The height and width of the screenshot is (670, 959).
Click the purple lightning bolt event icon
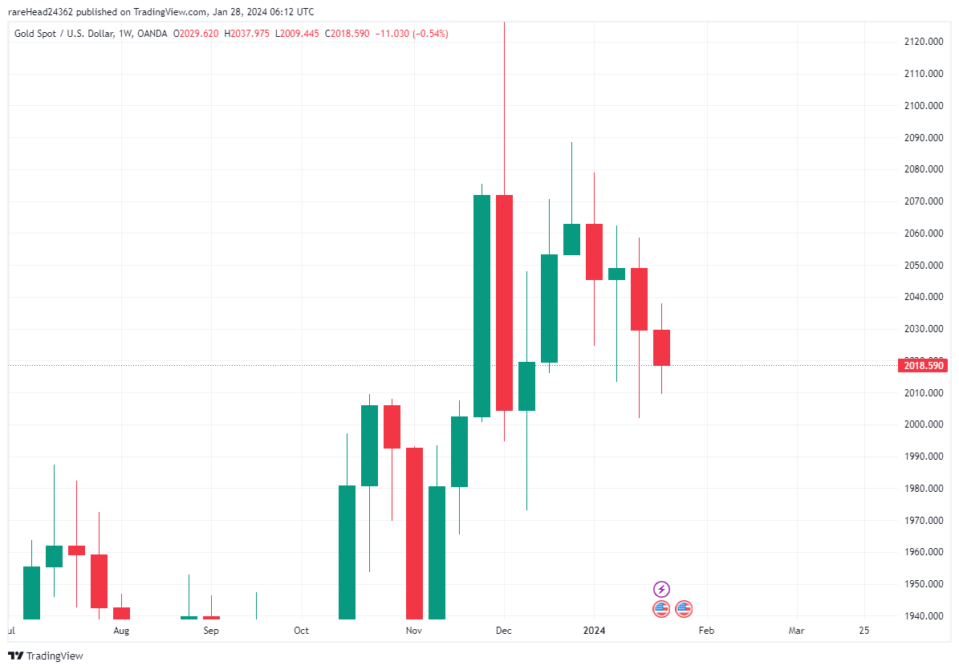point(661,590)
